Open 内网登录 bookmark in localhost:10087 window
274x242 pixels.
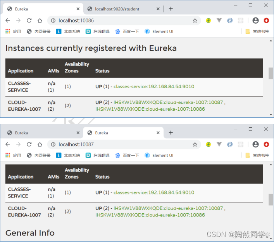39,155
